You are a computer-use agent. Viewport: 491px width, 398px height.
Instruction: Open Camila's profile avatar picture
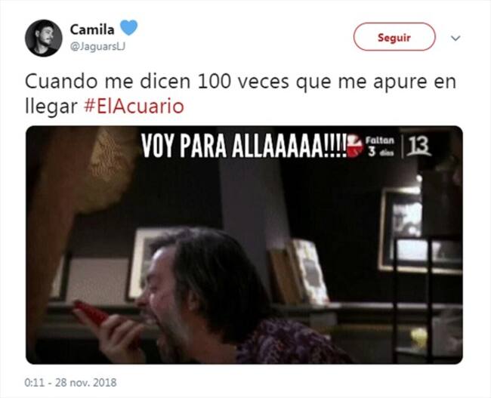pos(44,38)
